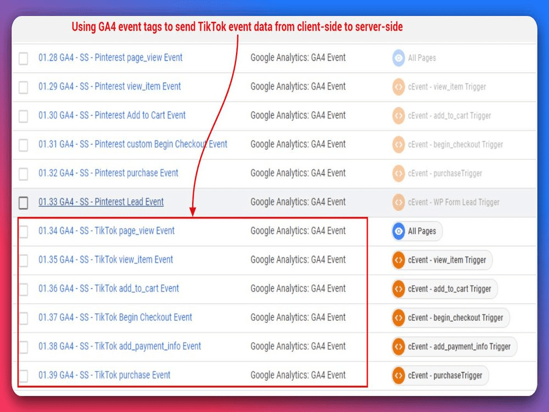Open cEvent - begin_checkout Trigger in TikTok row
The height and width of the screenshot is (412, 549).
(x=451, y=318)
